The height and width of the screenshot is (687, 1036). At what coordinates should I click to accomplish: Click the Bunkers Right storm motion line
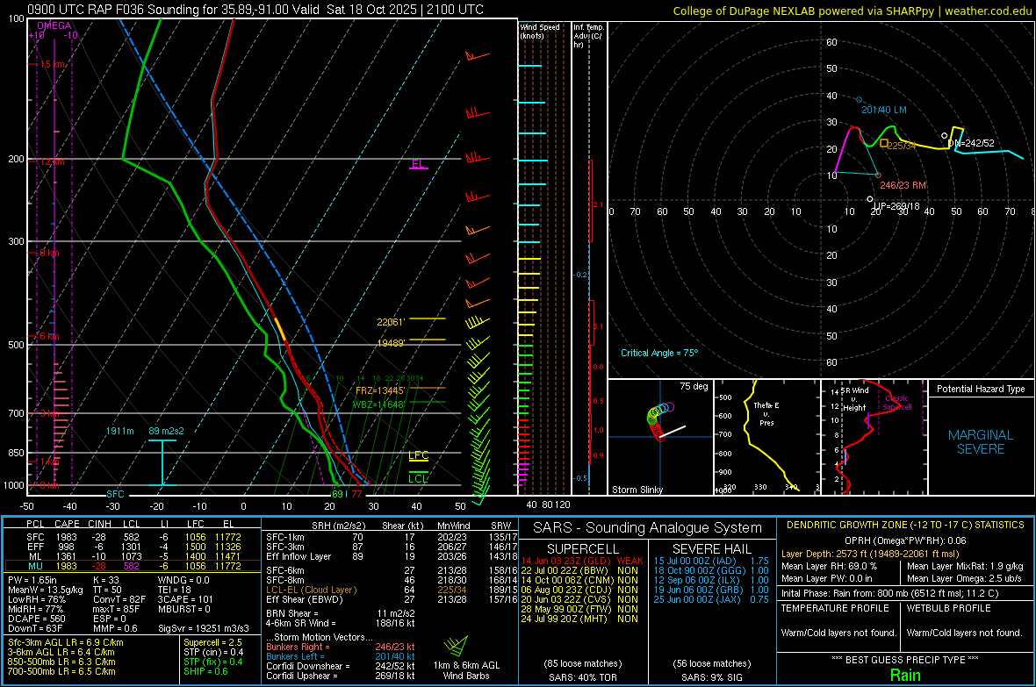tap(341, 647)
